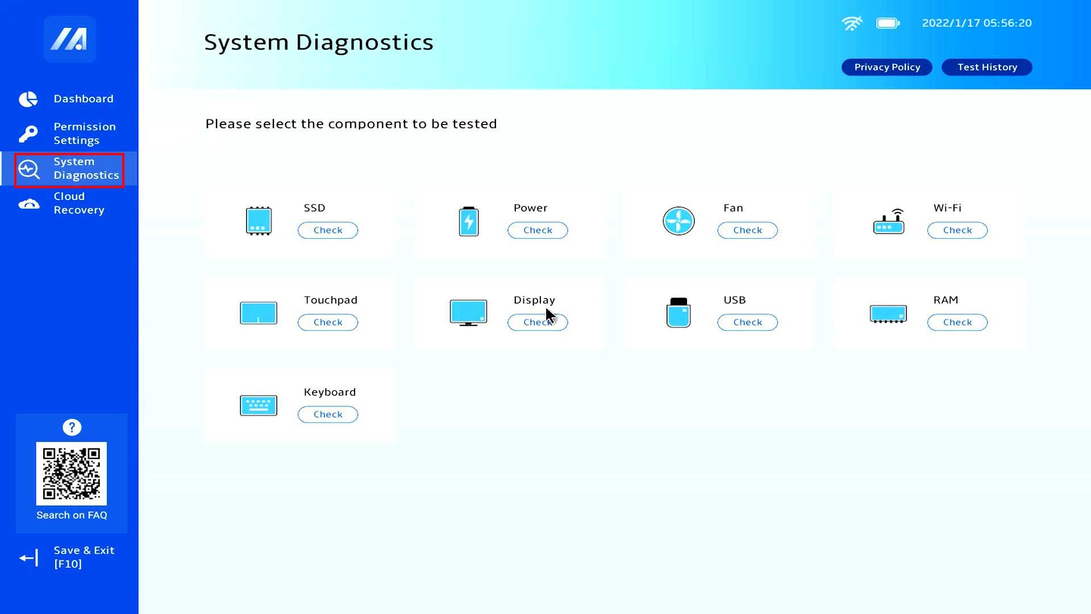Select the Keyboard component icon
Image resolution: width=1091 pixels, height=614 pixels.
(259, 405)
